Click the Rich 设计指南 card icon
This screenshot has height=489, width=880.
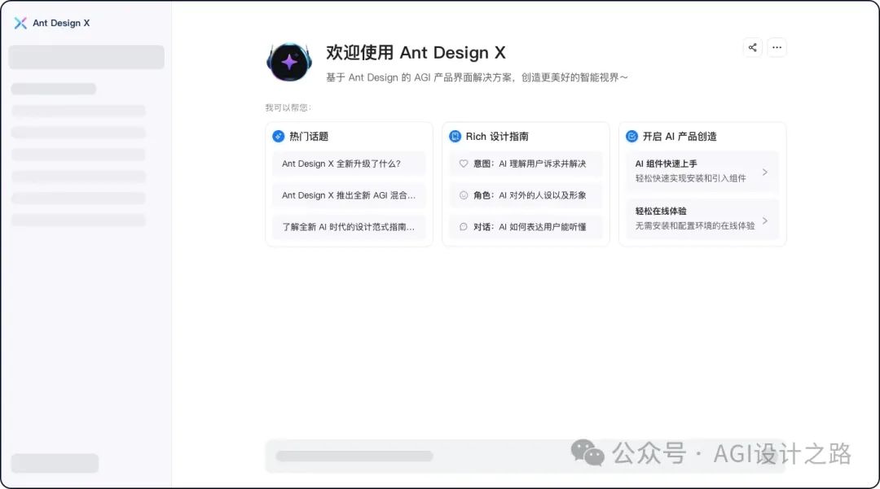(x=455, y=136)
